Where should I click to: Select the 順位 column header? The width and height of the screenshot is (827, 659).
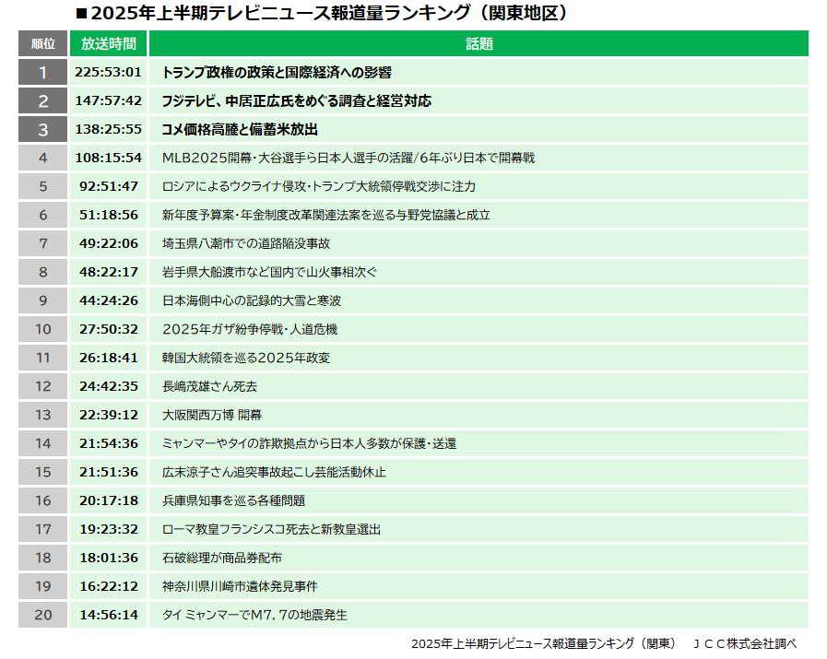point(41,41)
